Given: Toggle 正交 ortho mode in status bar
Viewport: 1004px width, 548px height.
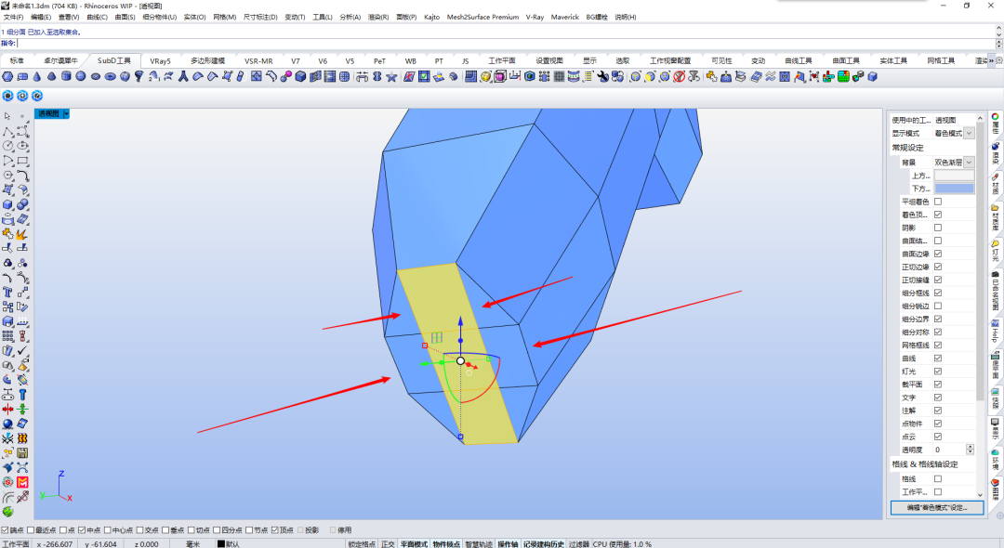Looking at the screenshot, I should [388, 544].
